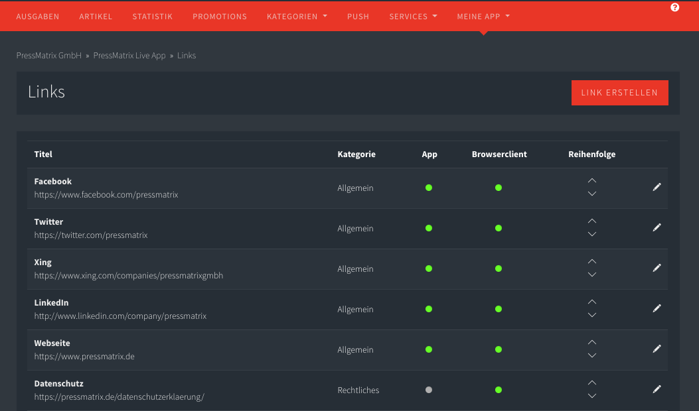Select the Links breadcrumb entry
Screen dimensions: 699x411
pos(187,56)
